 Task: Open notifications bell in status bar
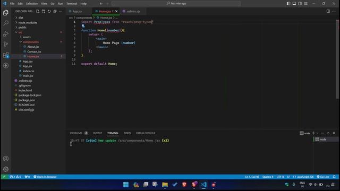pyautogui.click(x=334, y=177)
